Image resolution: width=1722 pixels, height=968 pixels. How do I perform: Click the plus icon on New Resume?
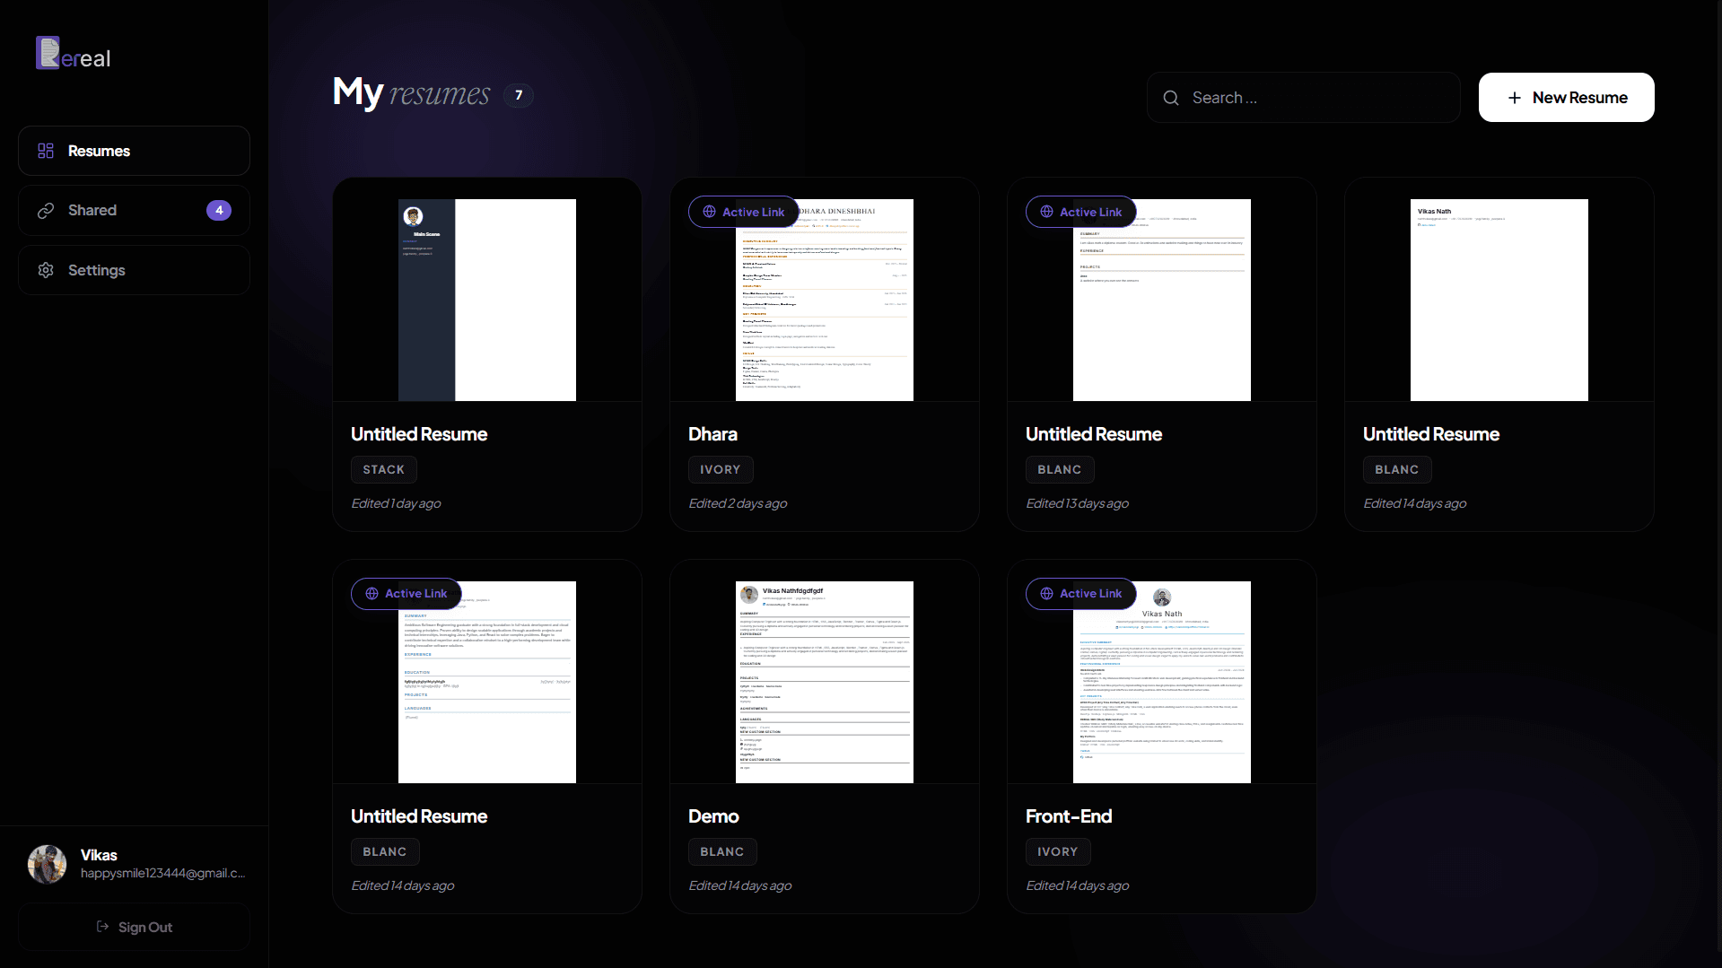tap(1513, 97)
